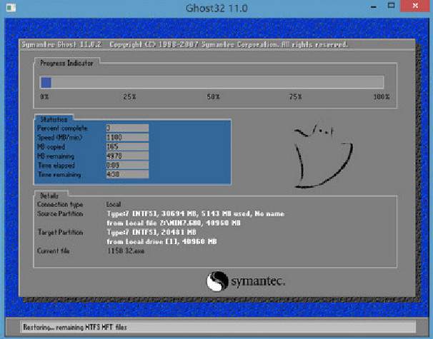Screen dimensions: 433x339
Task: Maximize the Ghost32 11.0 window
Action: (x=392, y=6)
